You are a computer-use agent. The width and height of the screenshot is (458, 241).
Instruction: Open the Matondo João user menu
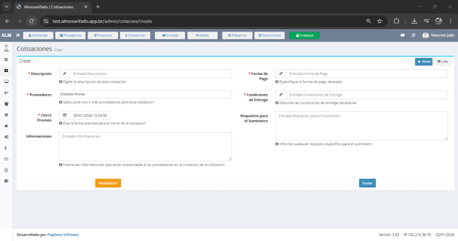pos(438,35)
